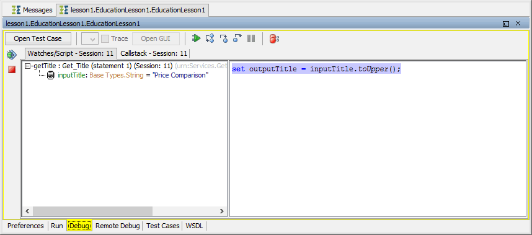This screenshot has width=532, height=235.
Task: Click the debug bug icon beside tabs
Action: pyautogui.click(x=12, y=55)
